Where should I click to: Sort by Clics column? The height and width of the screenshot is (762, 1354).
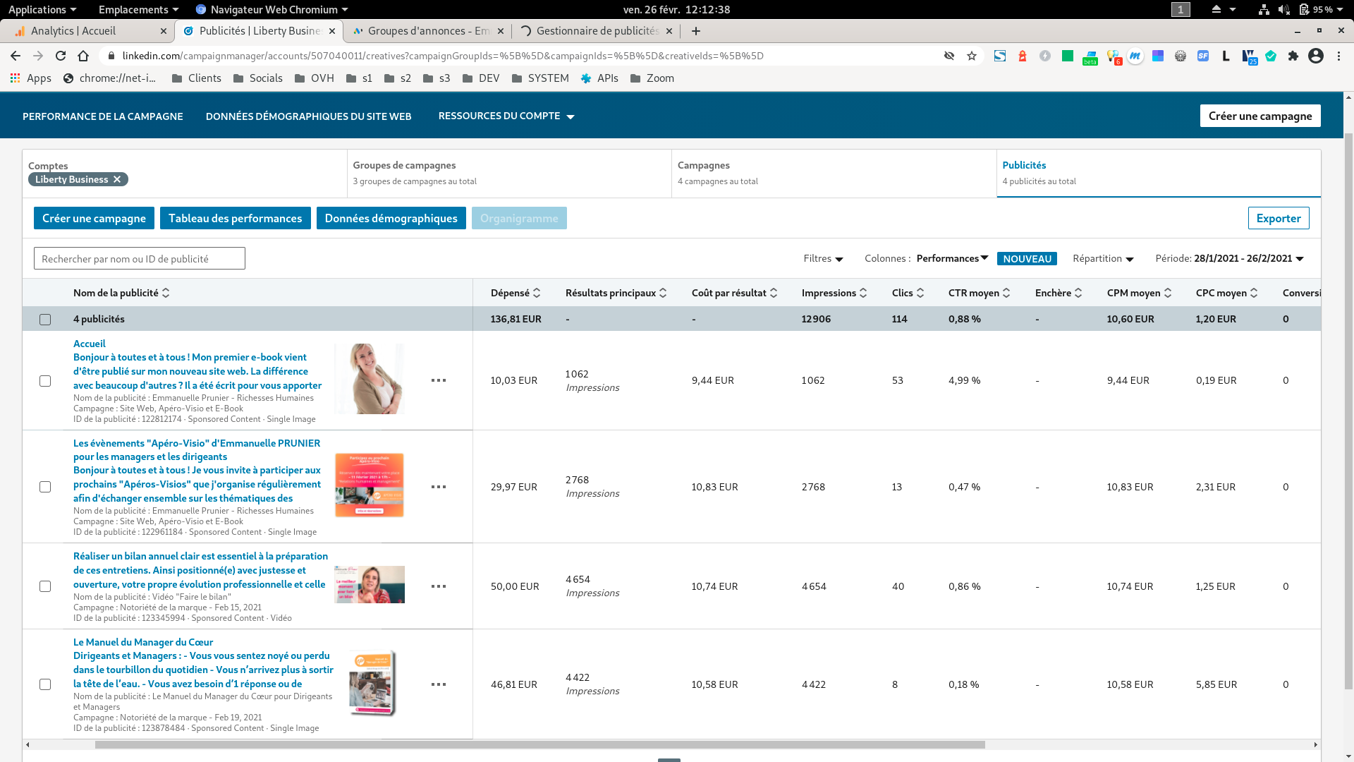pos(908,293)
